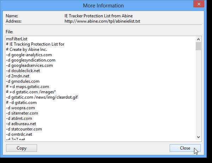Select the '-d google-analytics.com' entry
This screenshot has height=163, width=212.
29,55
